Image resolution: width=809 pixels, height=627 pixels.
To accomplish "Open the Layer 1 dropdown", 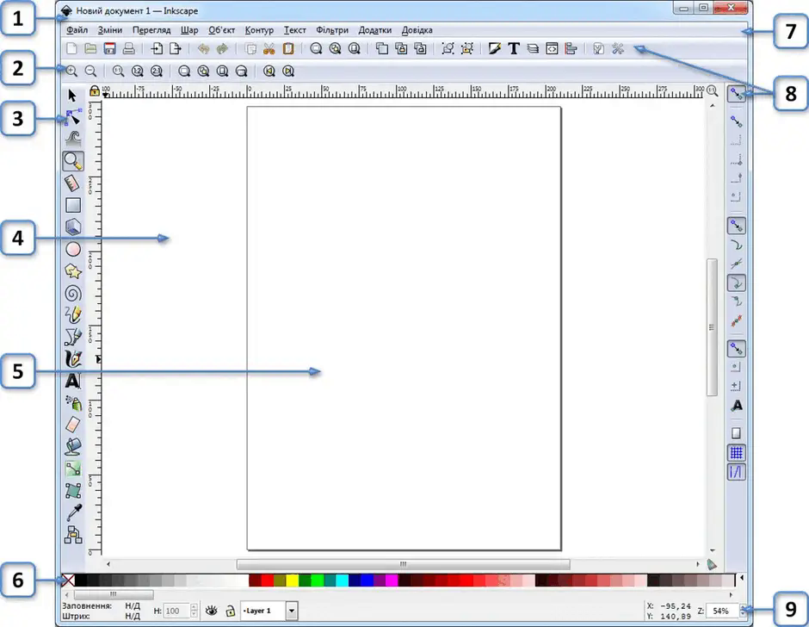I will coord(291,611).
